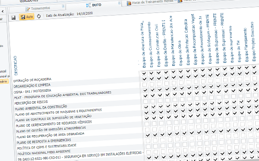Select the PERCEPÇÃO DE RISCOS row label
Image resolution: width=259 pixels, height=161 pixels.
[x=31, y=102]
